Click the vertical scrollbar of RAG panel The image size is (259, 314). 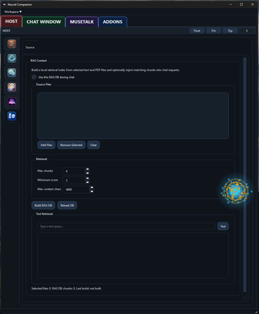[x=245, y=175]
